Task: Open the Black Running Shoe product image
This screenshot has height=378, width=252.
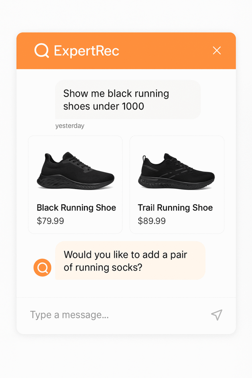Action: (x=76, y=171)
